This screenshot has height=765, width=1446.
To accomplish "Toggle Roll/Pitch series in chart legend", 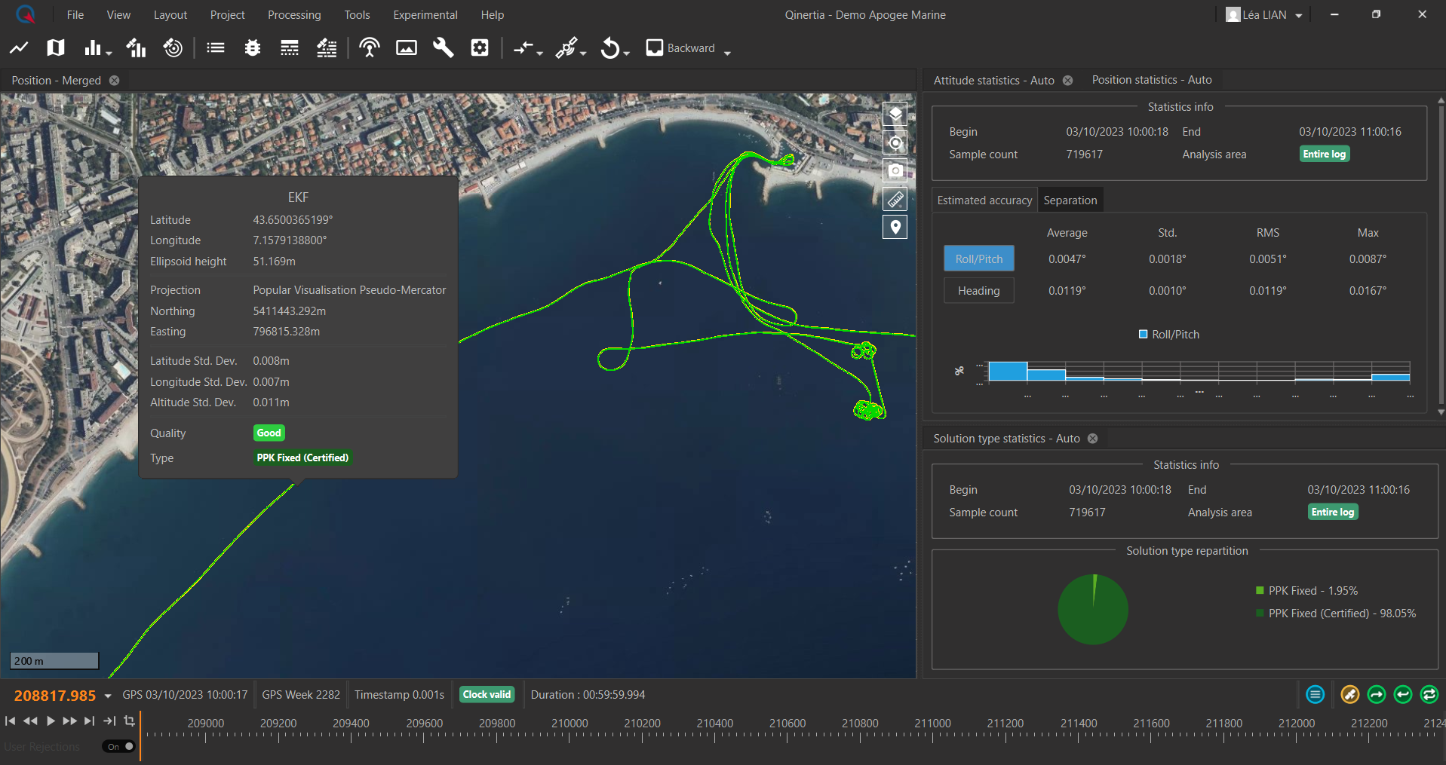I will coord(1168,335).
